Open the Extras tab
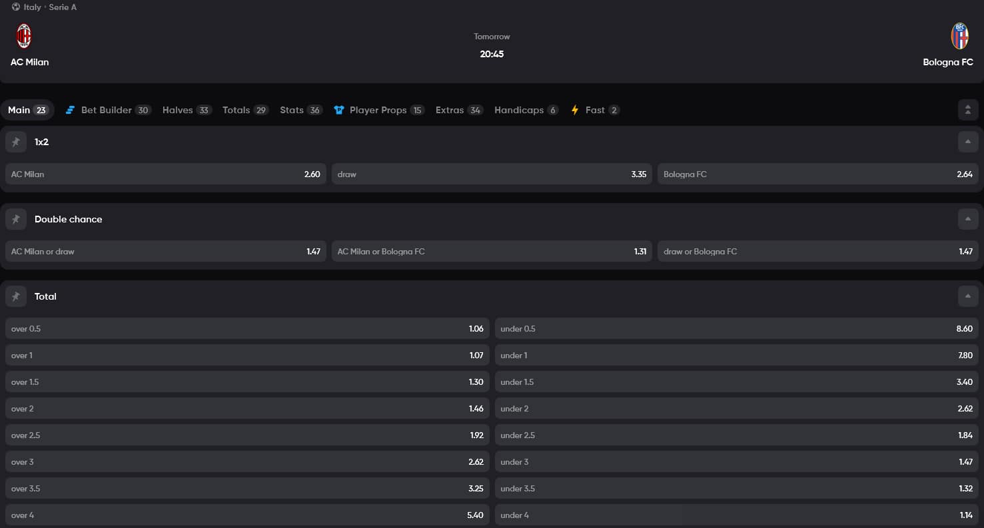Screen dimensions: 984x528 459,110
